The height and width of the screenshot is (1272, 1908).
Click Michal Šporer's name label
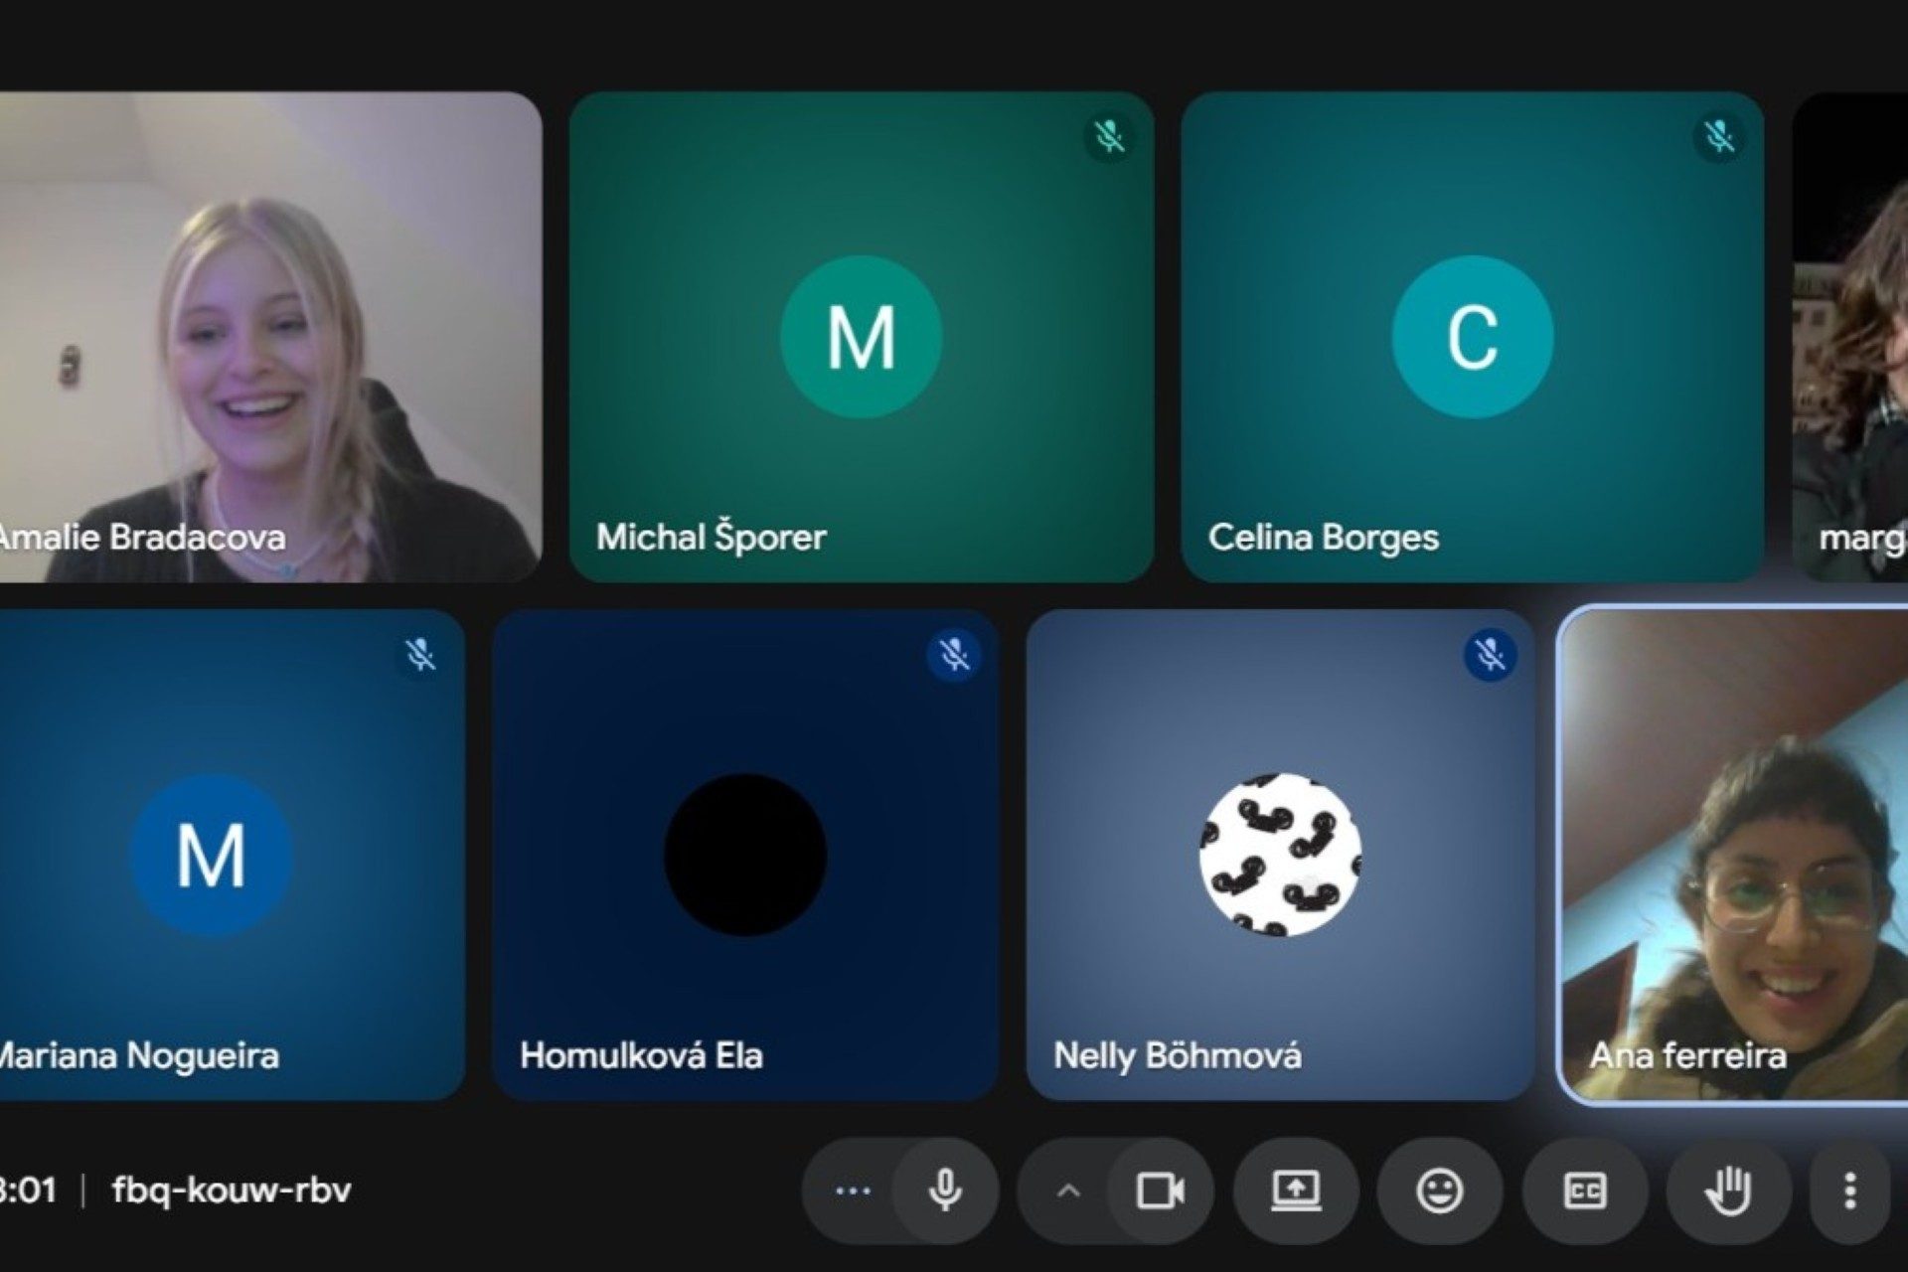click(711, 538)
